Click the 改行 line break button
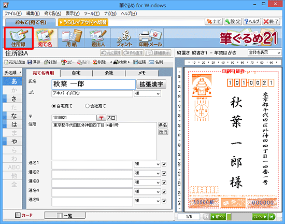 (163, 132)
